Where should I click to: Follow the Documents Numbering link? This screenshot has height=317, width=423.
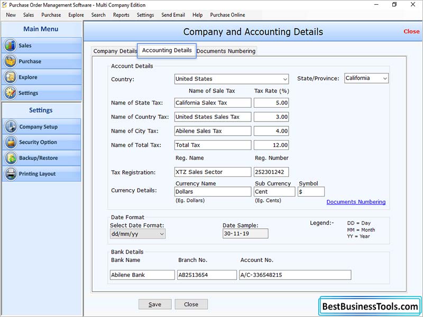(356, 202)
